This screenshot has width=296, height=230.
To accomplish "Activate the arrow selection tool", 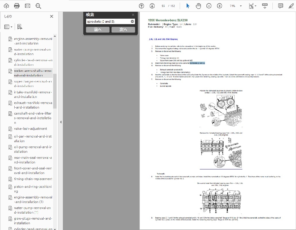I will tap(188, 6).
